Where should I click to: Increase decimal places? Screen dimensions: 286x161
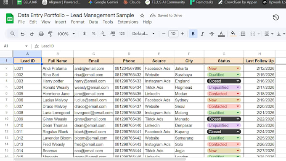point(112,34)
